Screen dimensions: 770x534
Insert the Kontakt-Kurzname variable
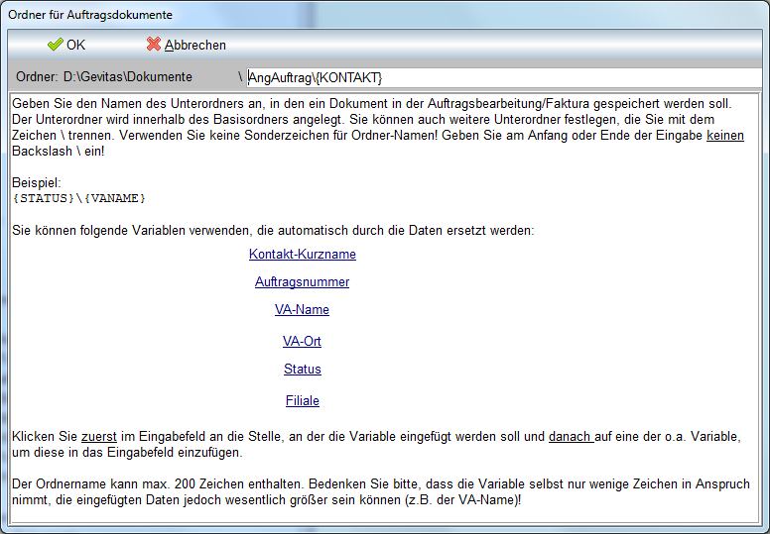coord(303,254)
